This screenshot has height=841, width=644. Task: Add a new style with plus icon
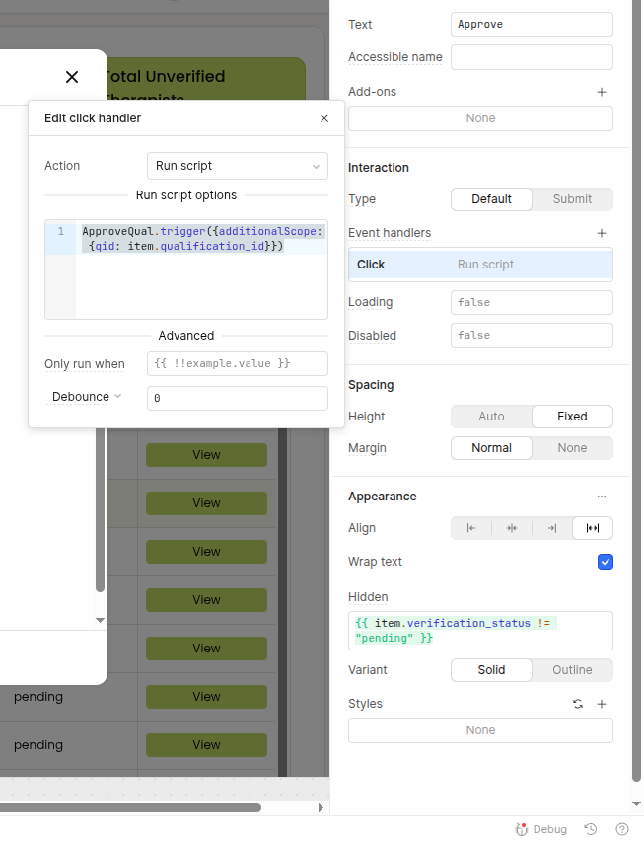click(x=601, y=704)
